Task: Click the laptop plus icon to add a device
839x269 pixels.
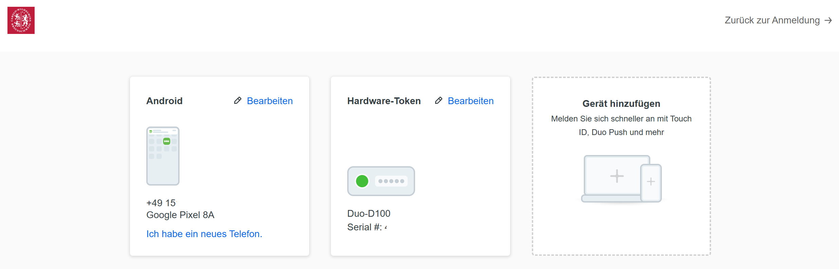Action: 617,176
